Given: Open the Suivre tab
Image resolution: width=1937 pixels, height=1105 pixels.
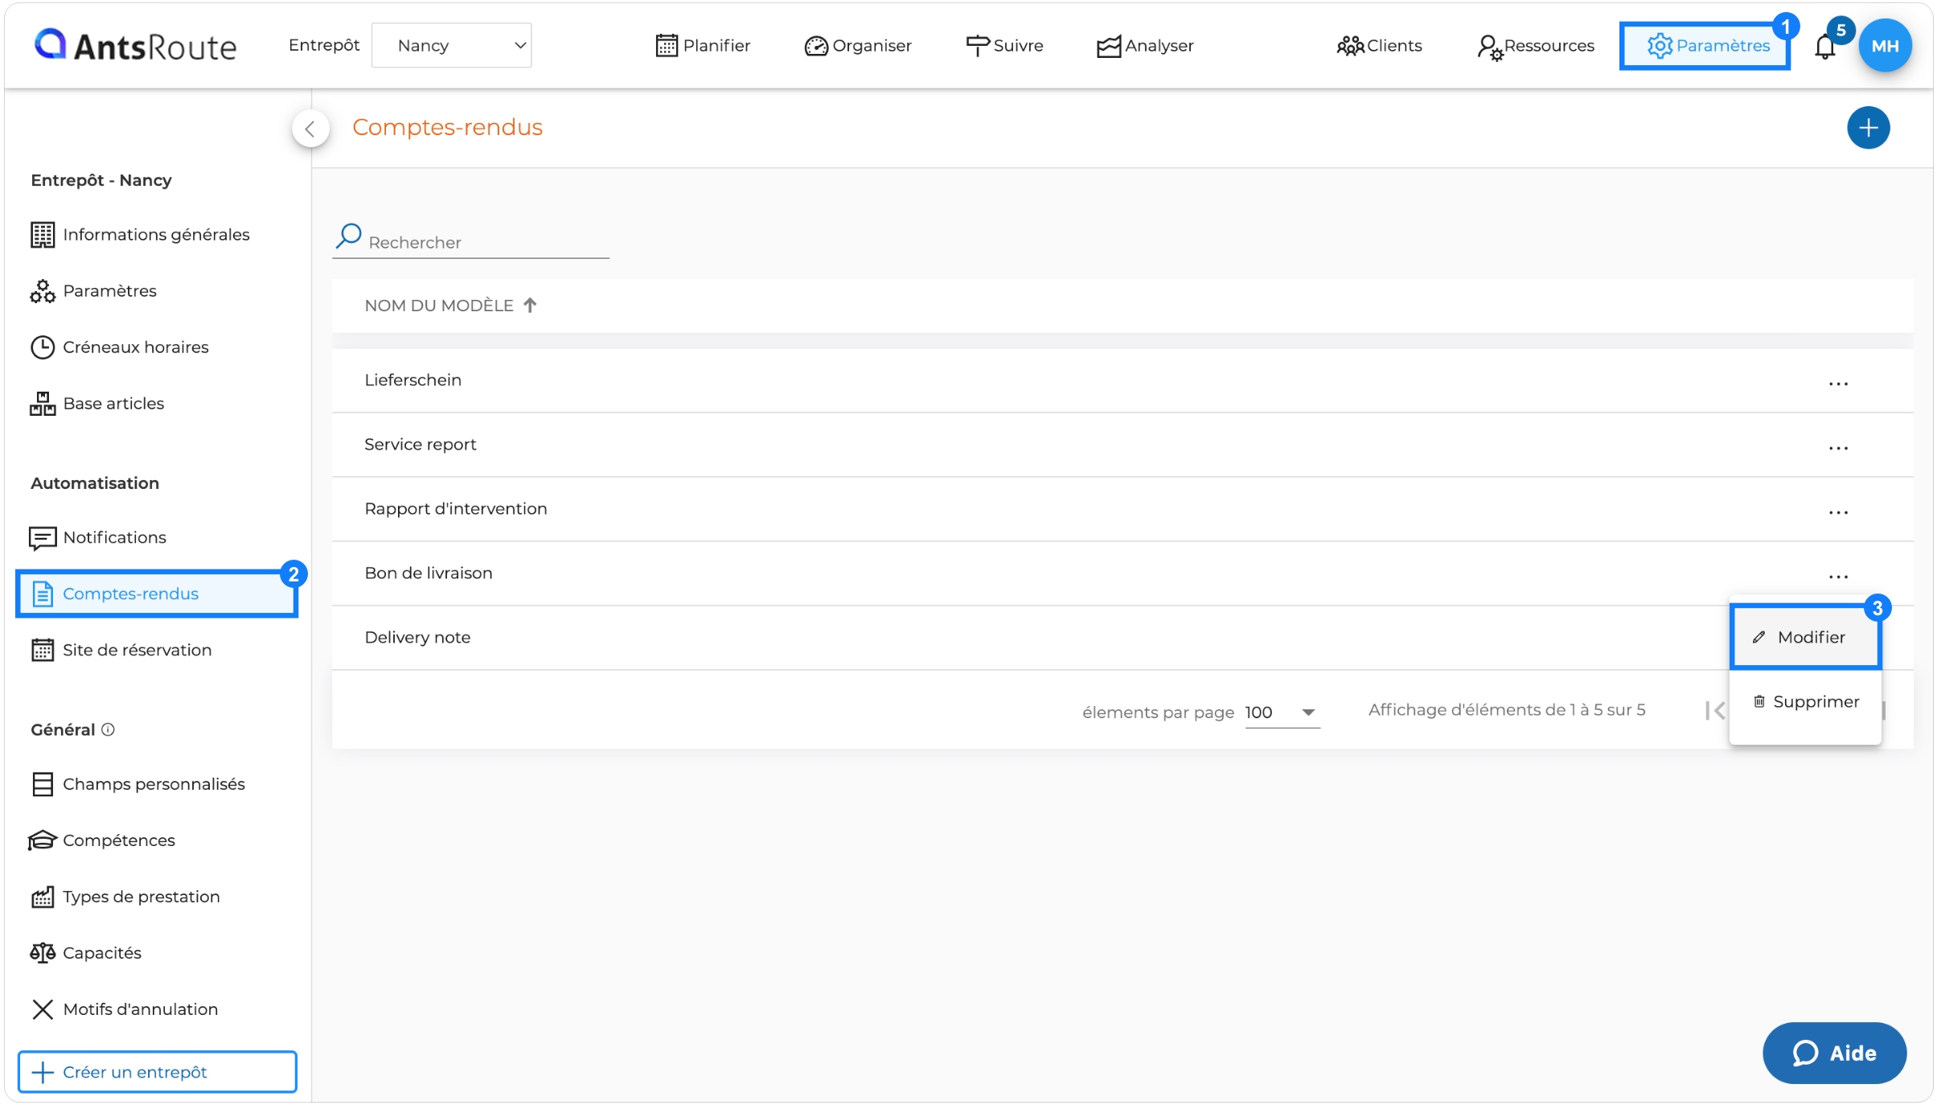Looking at the screenshot, I should click(x=1004, y=46).
